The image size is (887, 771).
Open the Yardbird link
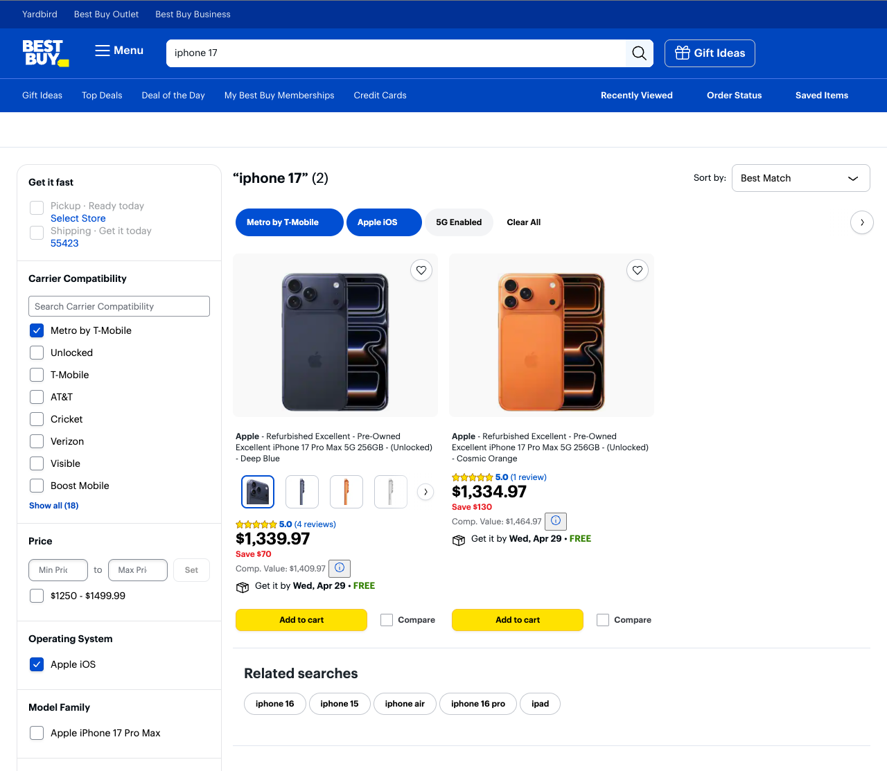[x=39, y=15]
